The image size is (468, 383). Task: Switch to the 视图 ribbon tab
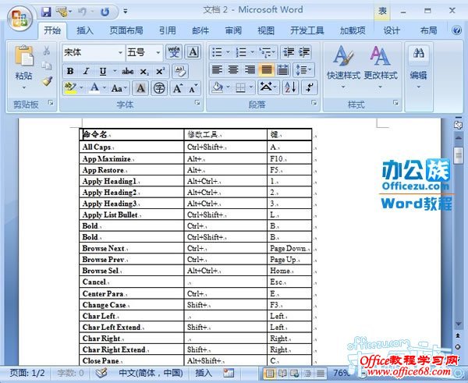[266, 30]
